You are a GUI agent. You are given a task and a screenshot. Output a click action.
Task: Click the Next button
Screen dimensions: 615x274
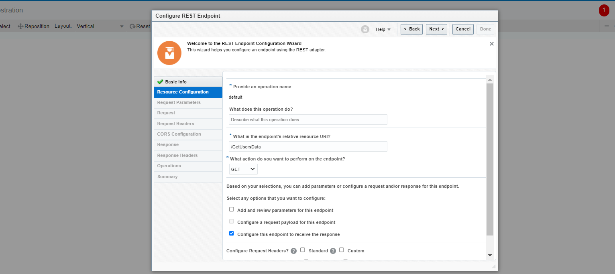point(436,29)
